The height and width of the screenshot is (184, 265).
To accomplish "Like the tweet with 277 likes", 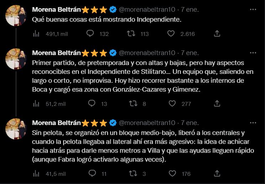I will pos(172,104).
